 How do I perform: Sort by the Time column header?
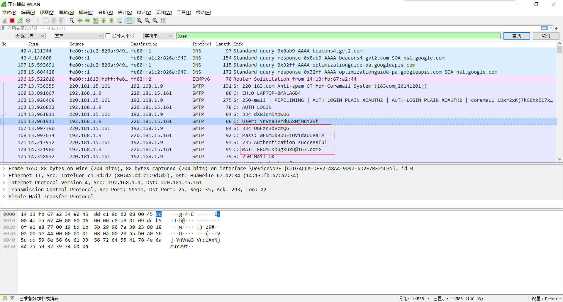pos(47,44)
